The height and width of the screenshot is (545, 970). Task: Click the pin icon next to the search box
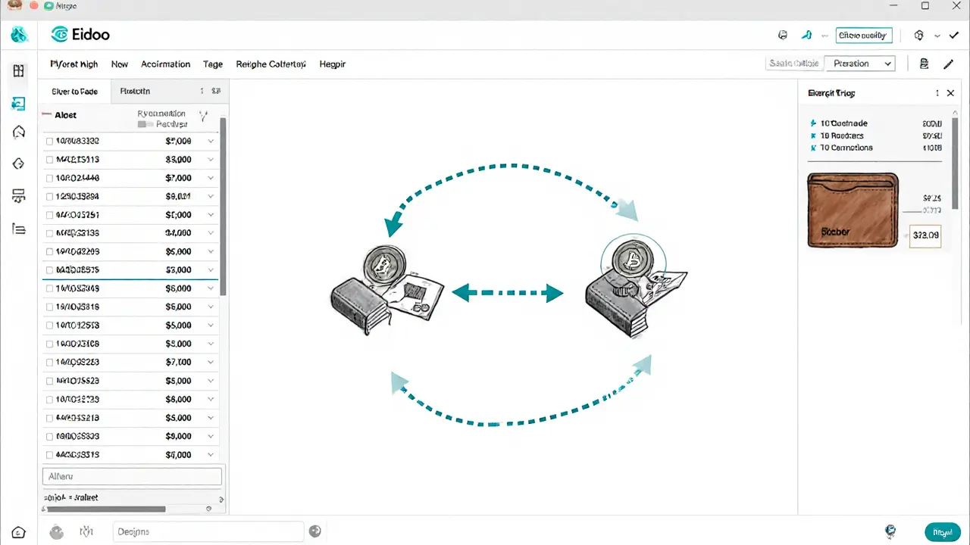pyautogui.click(x=806, y=35)
